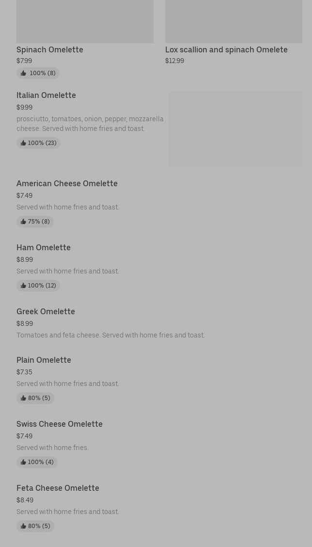
Task: Open the American Cheese Omelette item
Action: click(x=67, y=183)
